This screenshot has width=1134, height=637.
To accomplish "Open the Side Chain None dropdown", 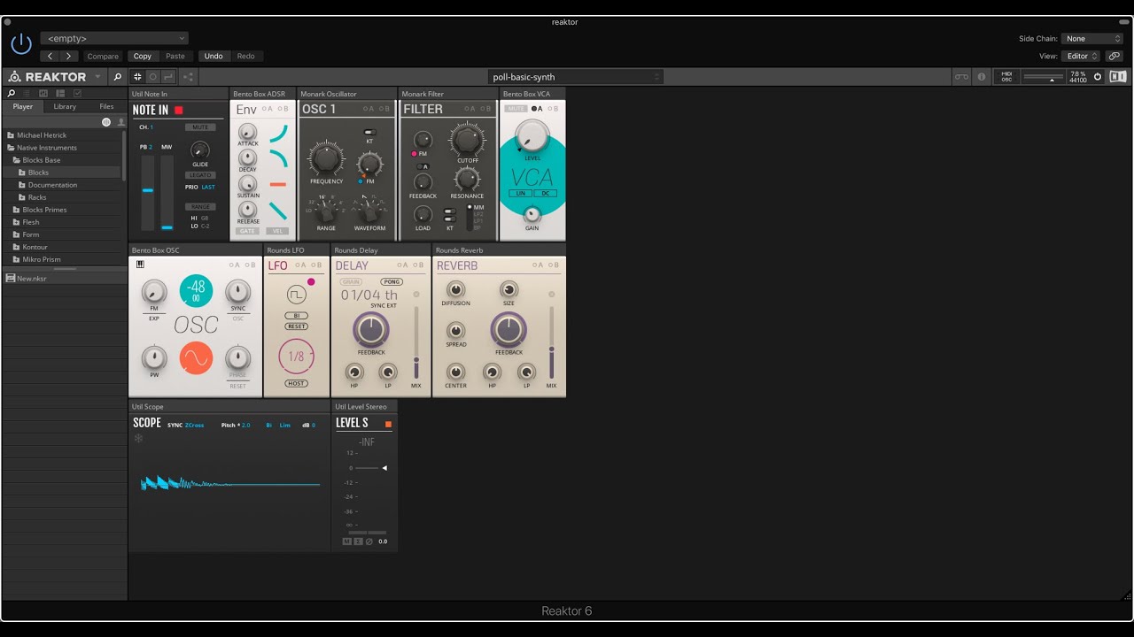I will [x=1092, y=38].
